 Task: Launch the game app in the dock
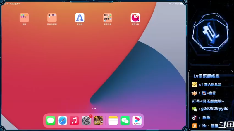pyautogui.click(x=98, y=121)
